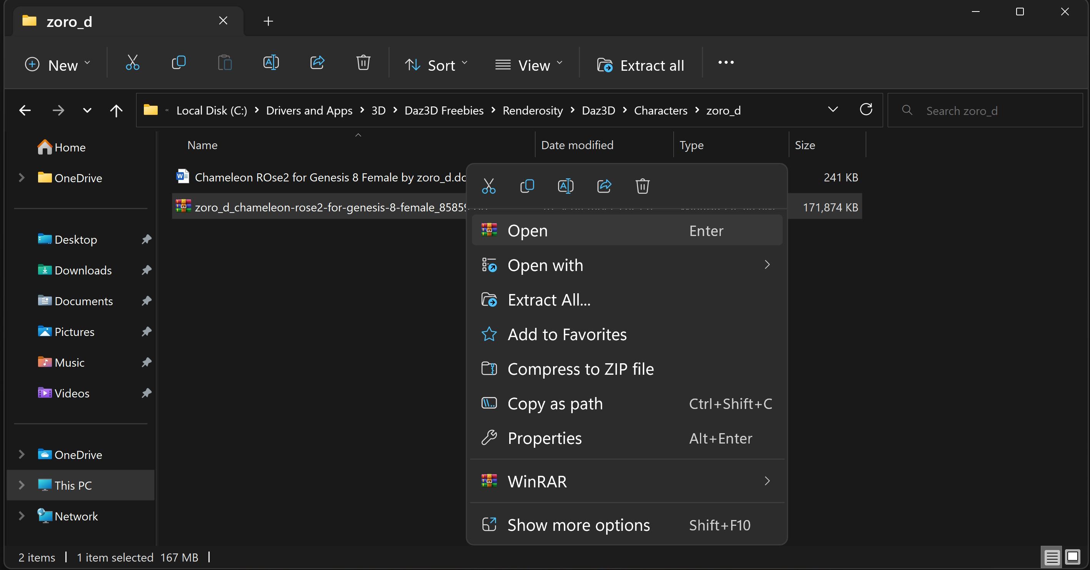
Task: Click the Up directory arrow
Action: point(116,111)
